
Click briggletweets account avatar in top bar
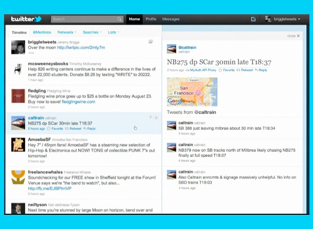click(268, 19)
